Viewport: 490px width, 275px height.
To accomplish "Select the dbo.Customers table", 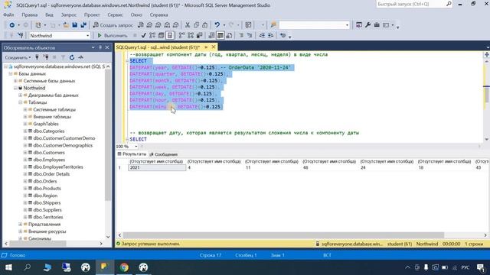I will [x=49, y=153].
